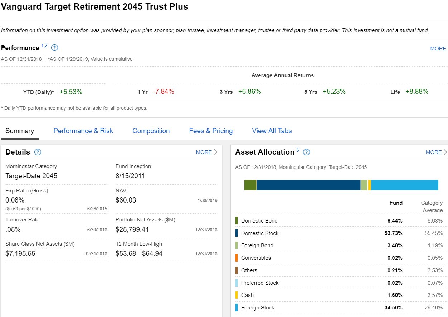Select the 1 Yr return -7.84%
448x317 pixels.
point(164,92)
